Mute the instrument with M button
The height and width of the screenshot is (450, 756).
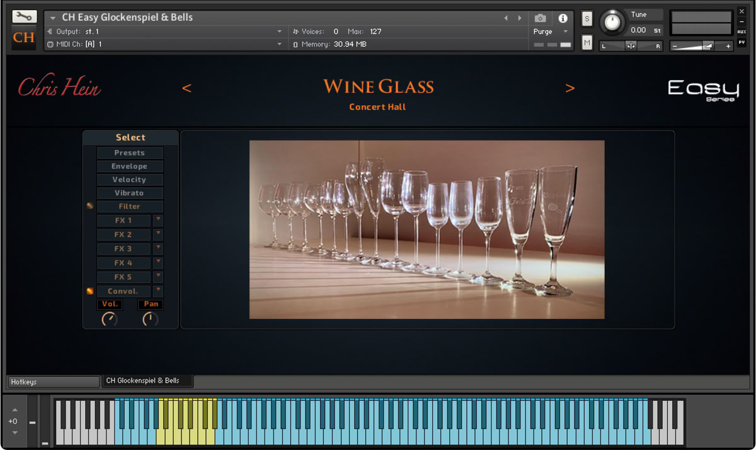587,42
